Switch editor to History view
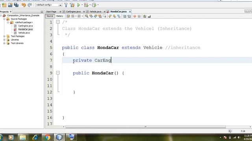252x141 pixels. tap(59, 16)
